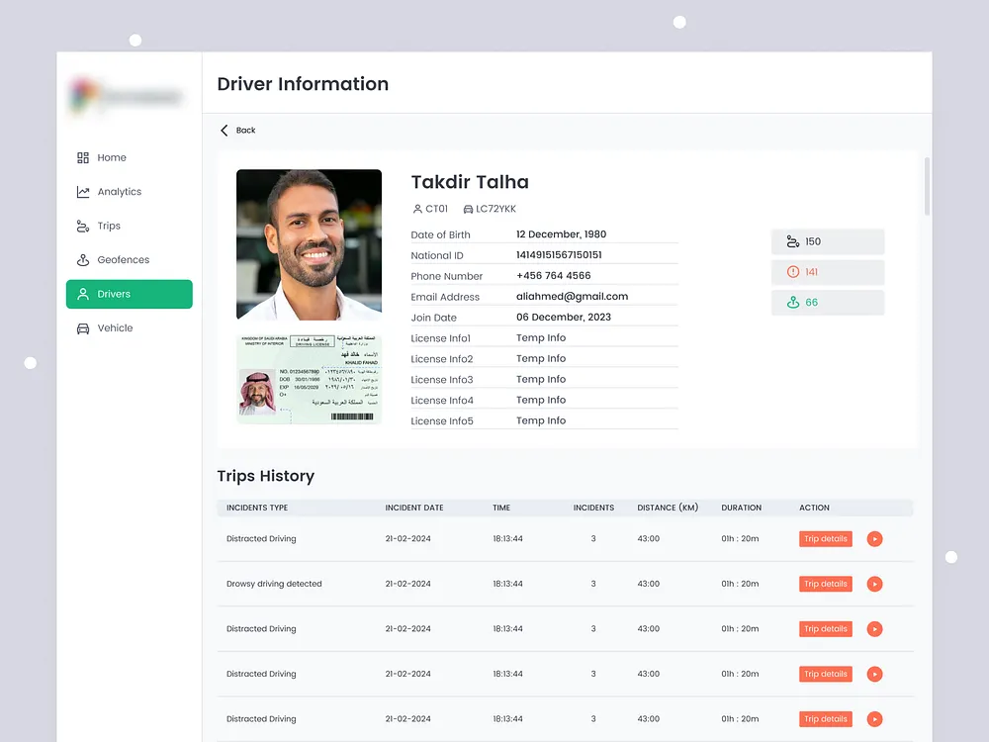
Task: Click the 150 trips stat card
Action: tap(828, 241)
